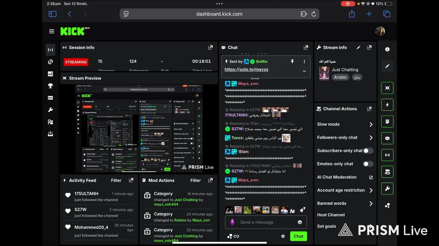Open the emoji picker in message box
Image resolution: width=439 pixels, height=246 pixels.
point(300,222)
